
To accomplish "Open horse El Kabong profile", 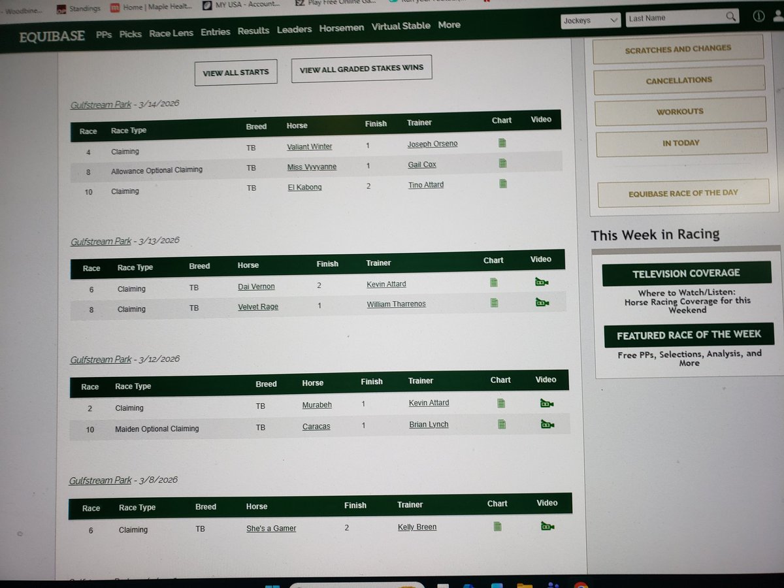I will (304, 188).
